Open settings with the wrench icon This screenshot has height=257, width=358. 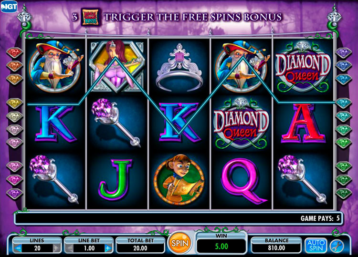pos(337,246)
